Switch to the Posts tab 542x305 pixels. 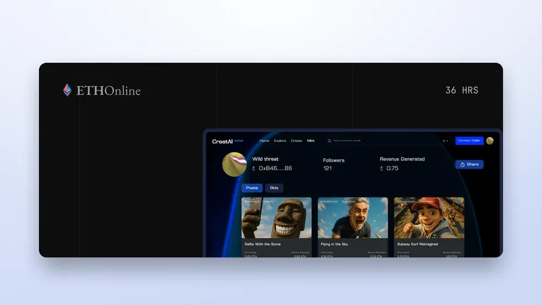pos(252,188)
